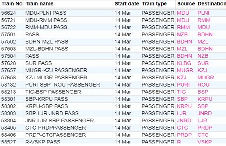This screenshot has height=146, width=226.
Task: Sort by the Train name column header
Action: (39, 4)
